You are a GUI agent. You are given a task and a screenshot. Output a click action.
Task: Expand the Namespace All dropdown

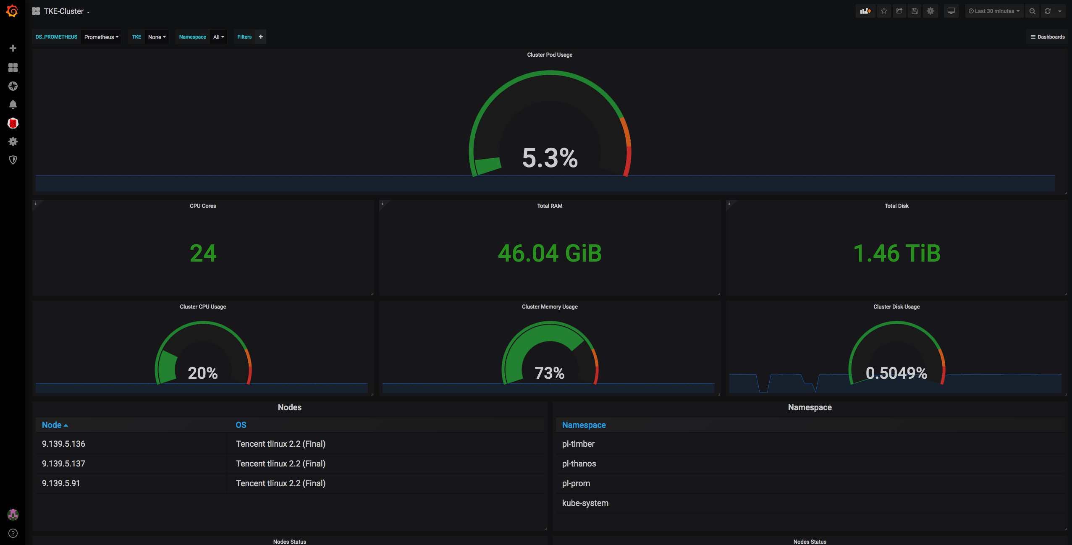coord(218,37)
